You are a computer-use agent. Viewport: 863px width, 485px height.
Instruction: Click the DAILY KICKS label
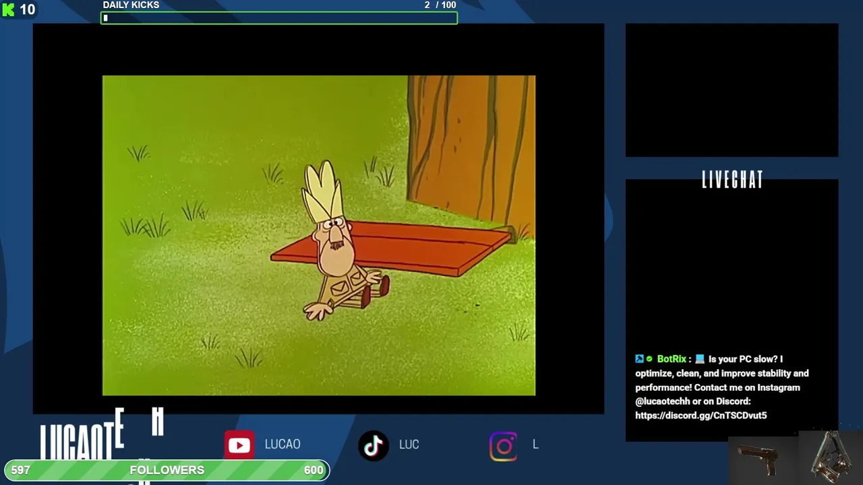click(x=131, y=5)
